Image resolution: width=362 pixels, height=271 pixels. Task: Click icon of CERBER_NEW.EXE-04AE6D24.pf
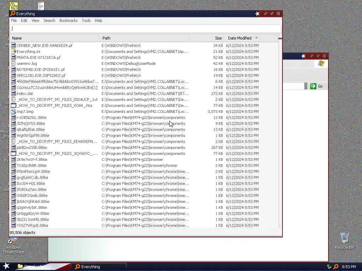[13, 46]
